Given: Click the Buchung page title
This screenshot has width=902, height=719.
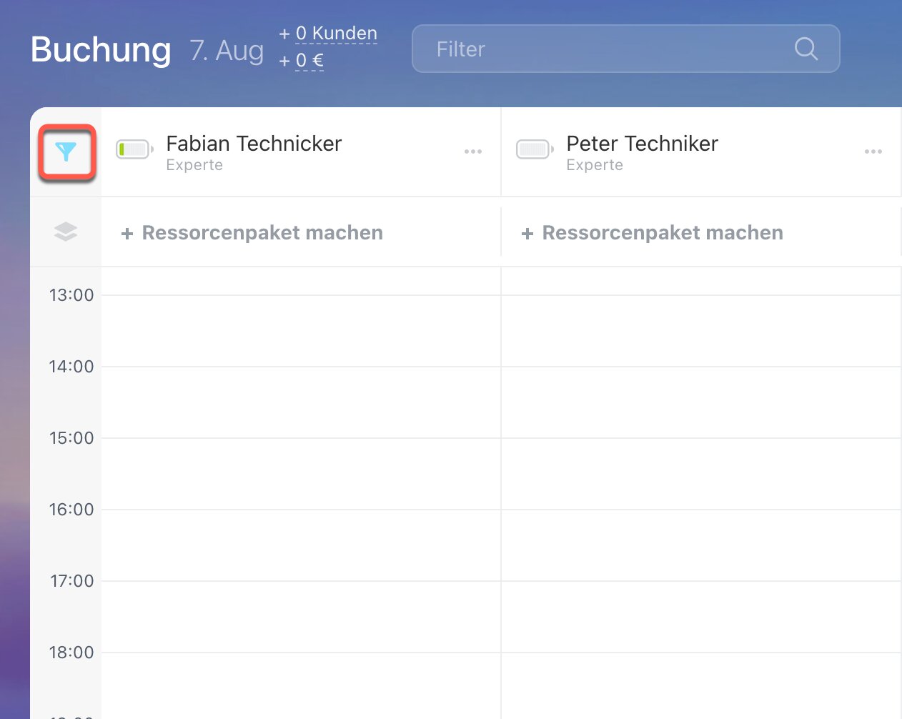Looking at the screenshot, I should (101, 50).
